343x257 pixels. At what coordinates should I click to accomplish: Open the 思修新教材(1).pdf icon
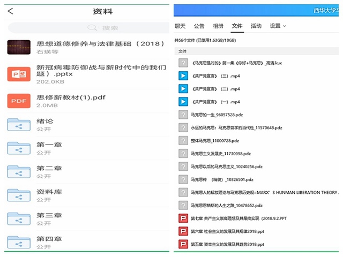click(19, 101)
